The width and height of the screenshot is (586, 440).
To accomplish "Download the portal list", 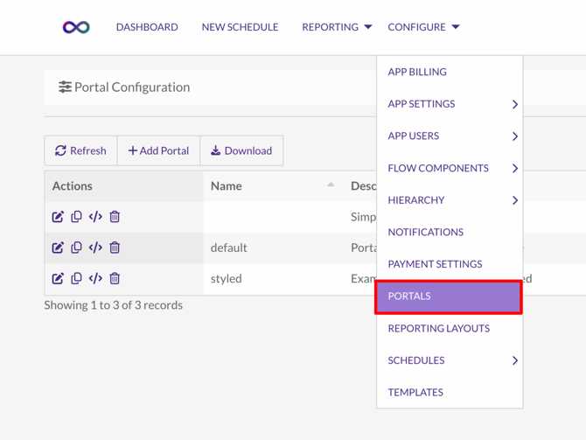I will 241,150.
